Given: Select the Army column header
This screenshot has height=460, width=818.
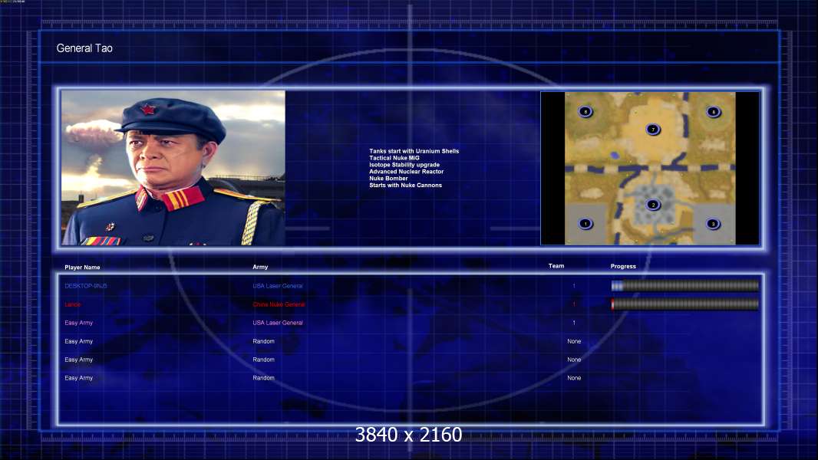Looking at the screenshot, I should (x=260, y=267).
